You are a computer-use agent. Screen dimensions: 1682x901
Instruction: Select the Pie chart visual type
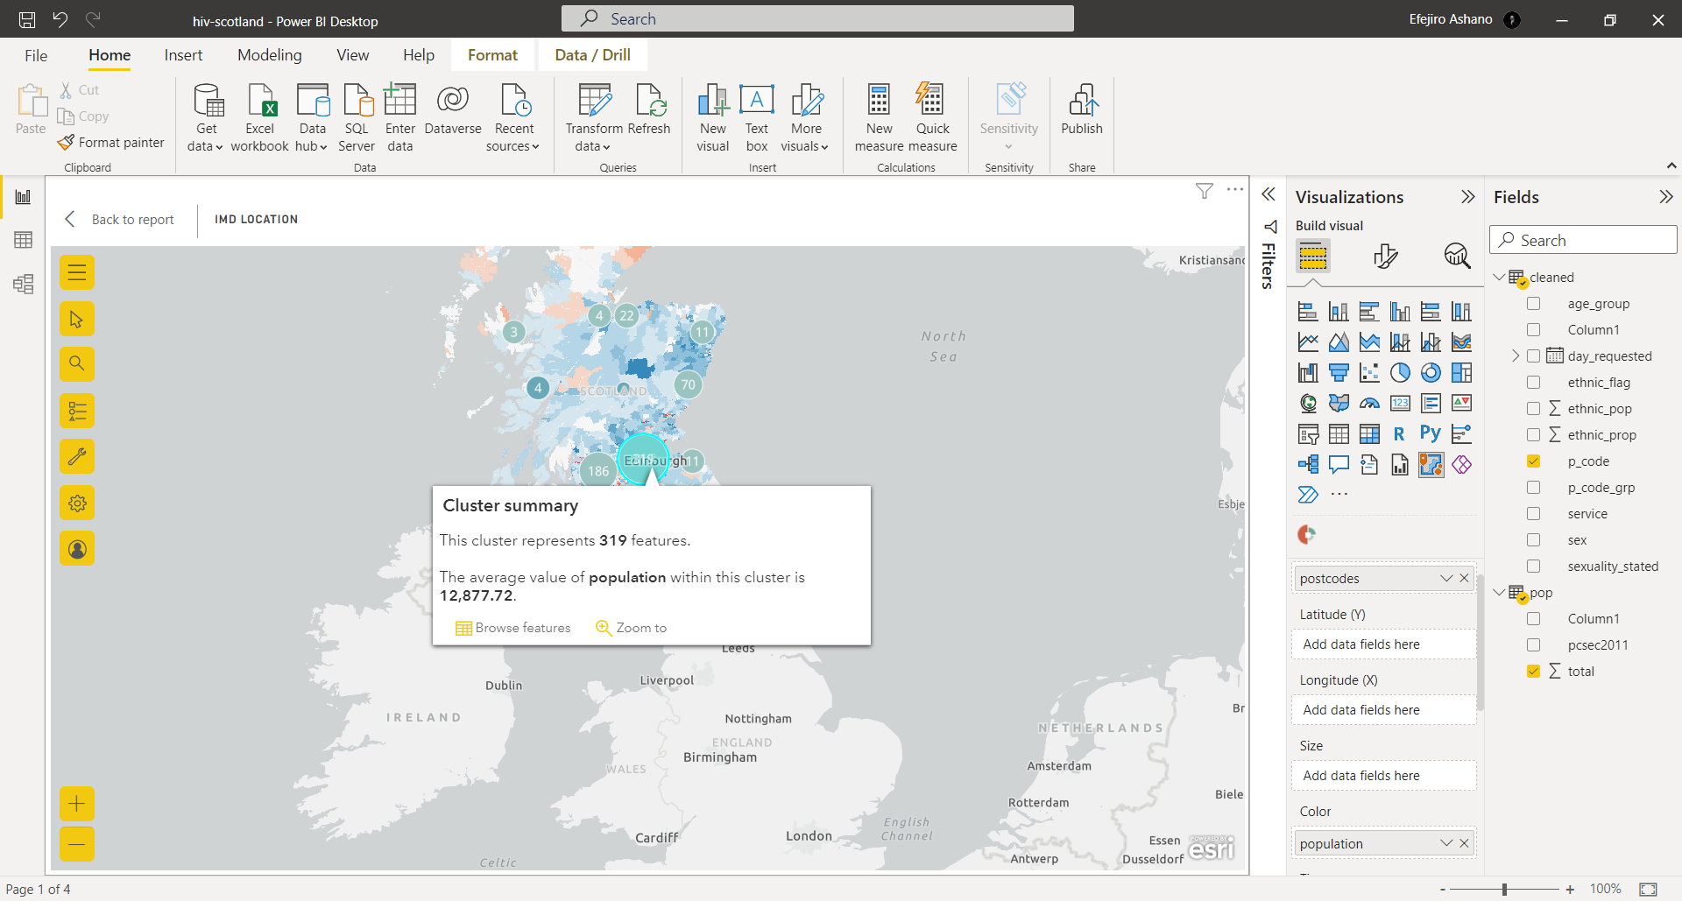(x=1400, y=373)
